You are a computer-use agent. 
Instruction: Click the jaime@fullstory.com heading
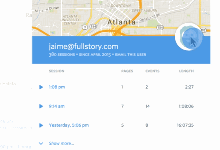pyautogui.click(x=84, y=46)
